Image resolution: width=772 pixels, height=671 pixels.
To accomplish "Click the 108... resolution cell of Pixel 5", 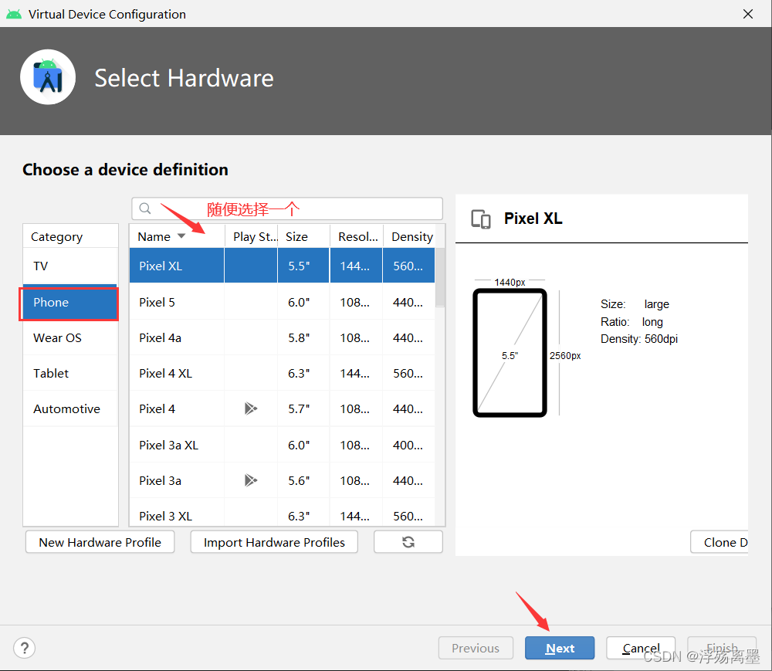I will coord(354,302).
